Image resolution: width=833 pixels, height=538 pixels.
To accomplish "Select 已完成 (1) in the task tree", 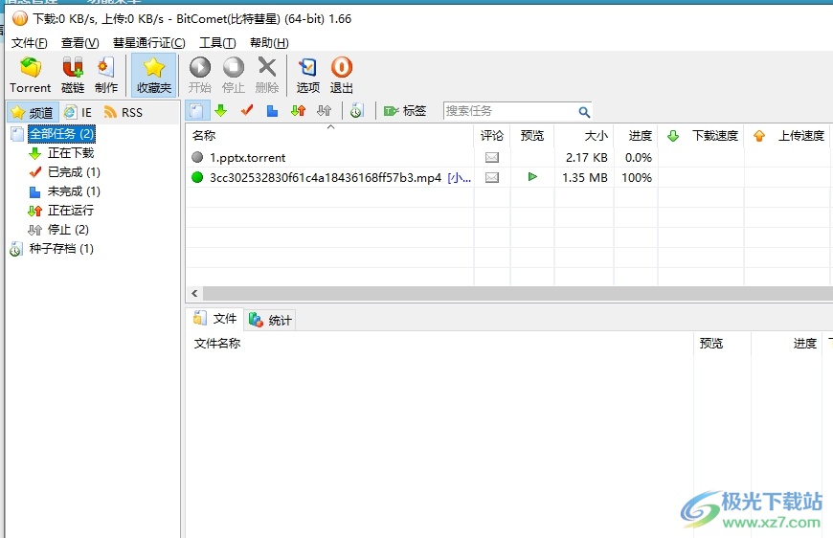I will [74, 172].
